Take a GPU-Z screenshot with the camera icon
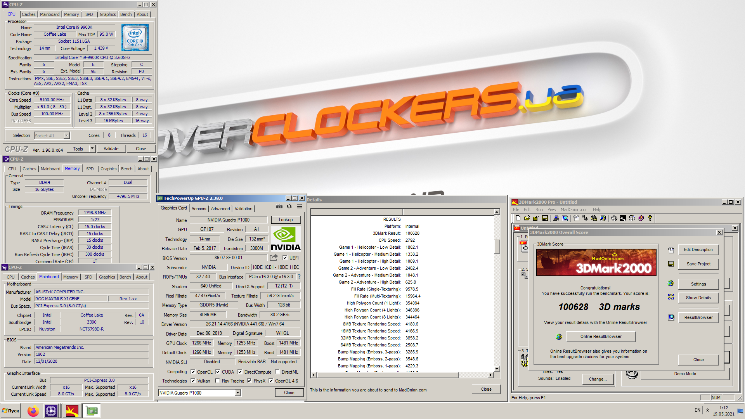 (x=279, y=207)
